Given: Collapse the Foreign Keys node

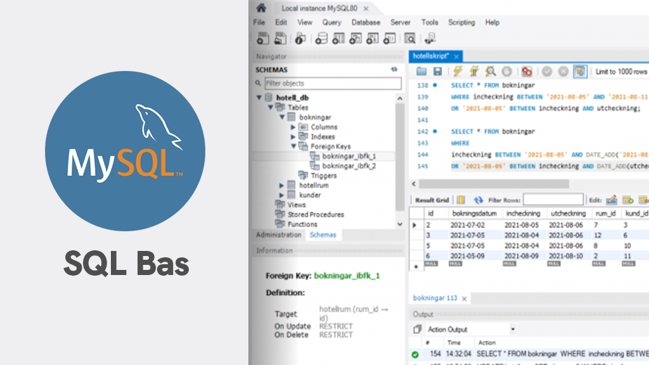Looking at the screenshot, I should click(293, 146).
